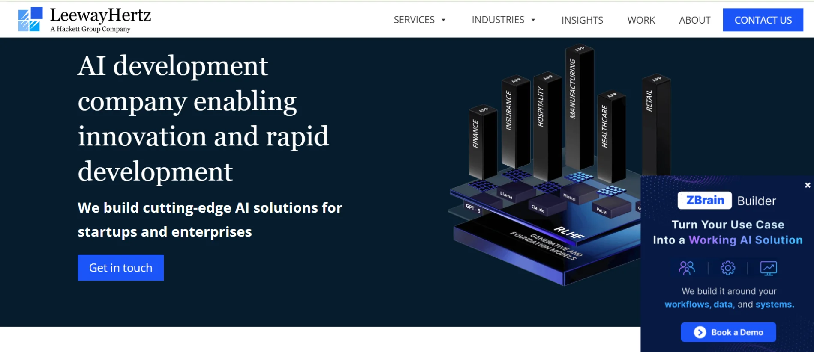
Task: Click the CONTACT US button
Action: point(763,20)
